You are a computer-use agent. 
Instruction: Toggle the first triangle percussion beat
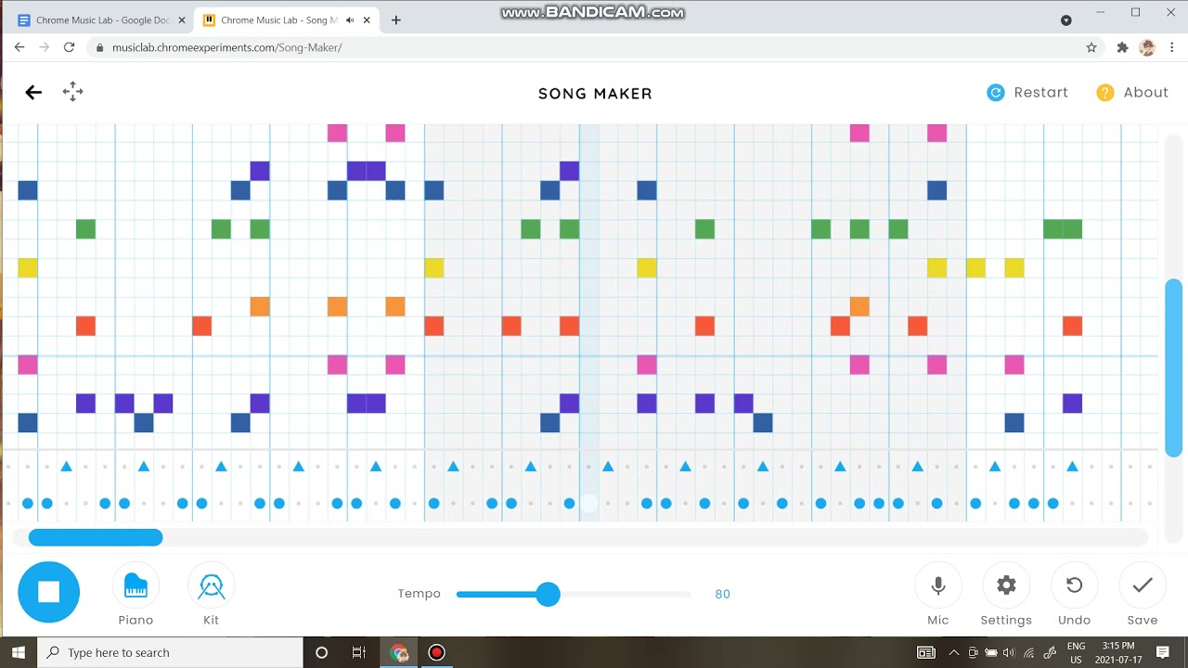pyautogui.click(x=66, y=466)
